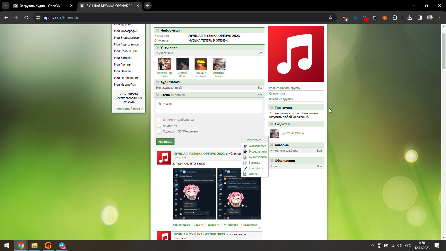
Task: Collapse the Участники section arrow
Action: point(157,47)
